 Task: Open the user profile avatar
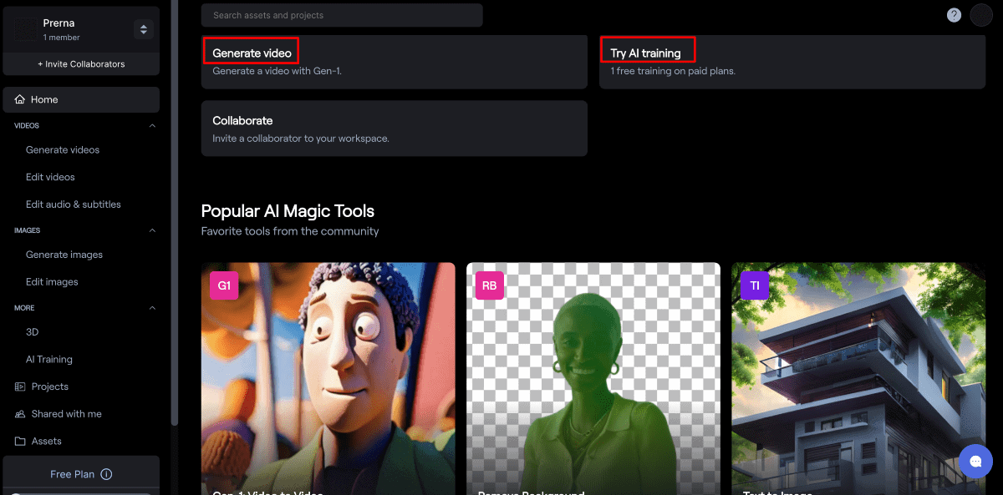[981, 15]
